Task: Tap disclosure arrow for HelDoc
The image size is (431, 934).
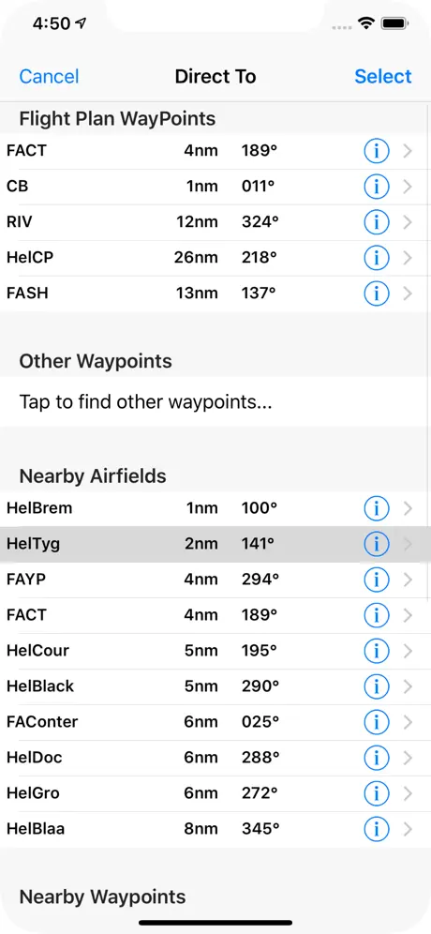Action: [x=408, y=758]
